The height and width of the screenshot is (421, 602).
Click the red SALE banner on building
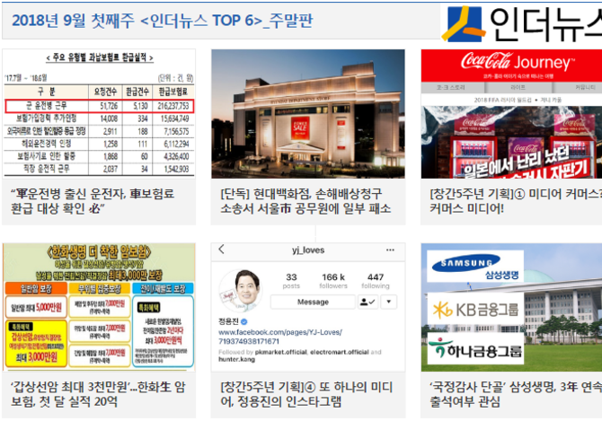tap(300, 127)
